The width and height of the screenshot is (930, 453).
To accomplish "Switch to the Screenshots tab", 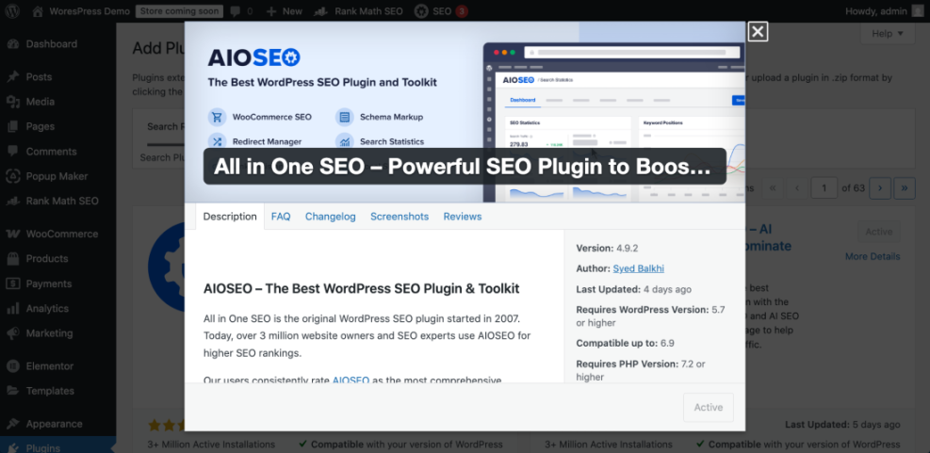I will coord(400,217).
